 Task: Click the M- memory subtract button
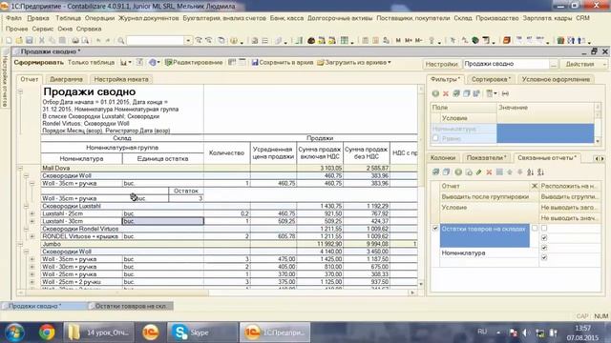pyautogui.click(x=418, y=40)
